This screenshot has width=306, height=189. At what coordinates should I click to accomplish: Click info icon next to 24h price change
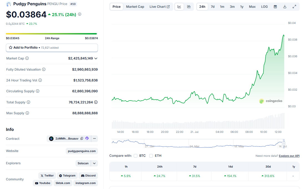[x=80, y=14]
